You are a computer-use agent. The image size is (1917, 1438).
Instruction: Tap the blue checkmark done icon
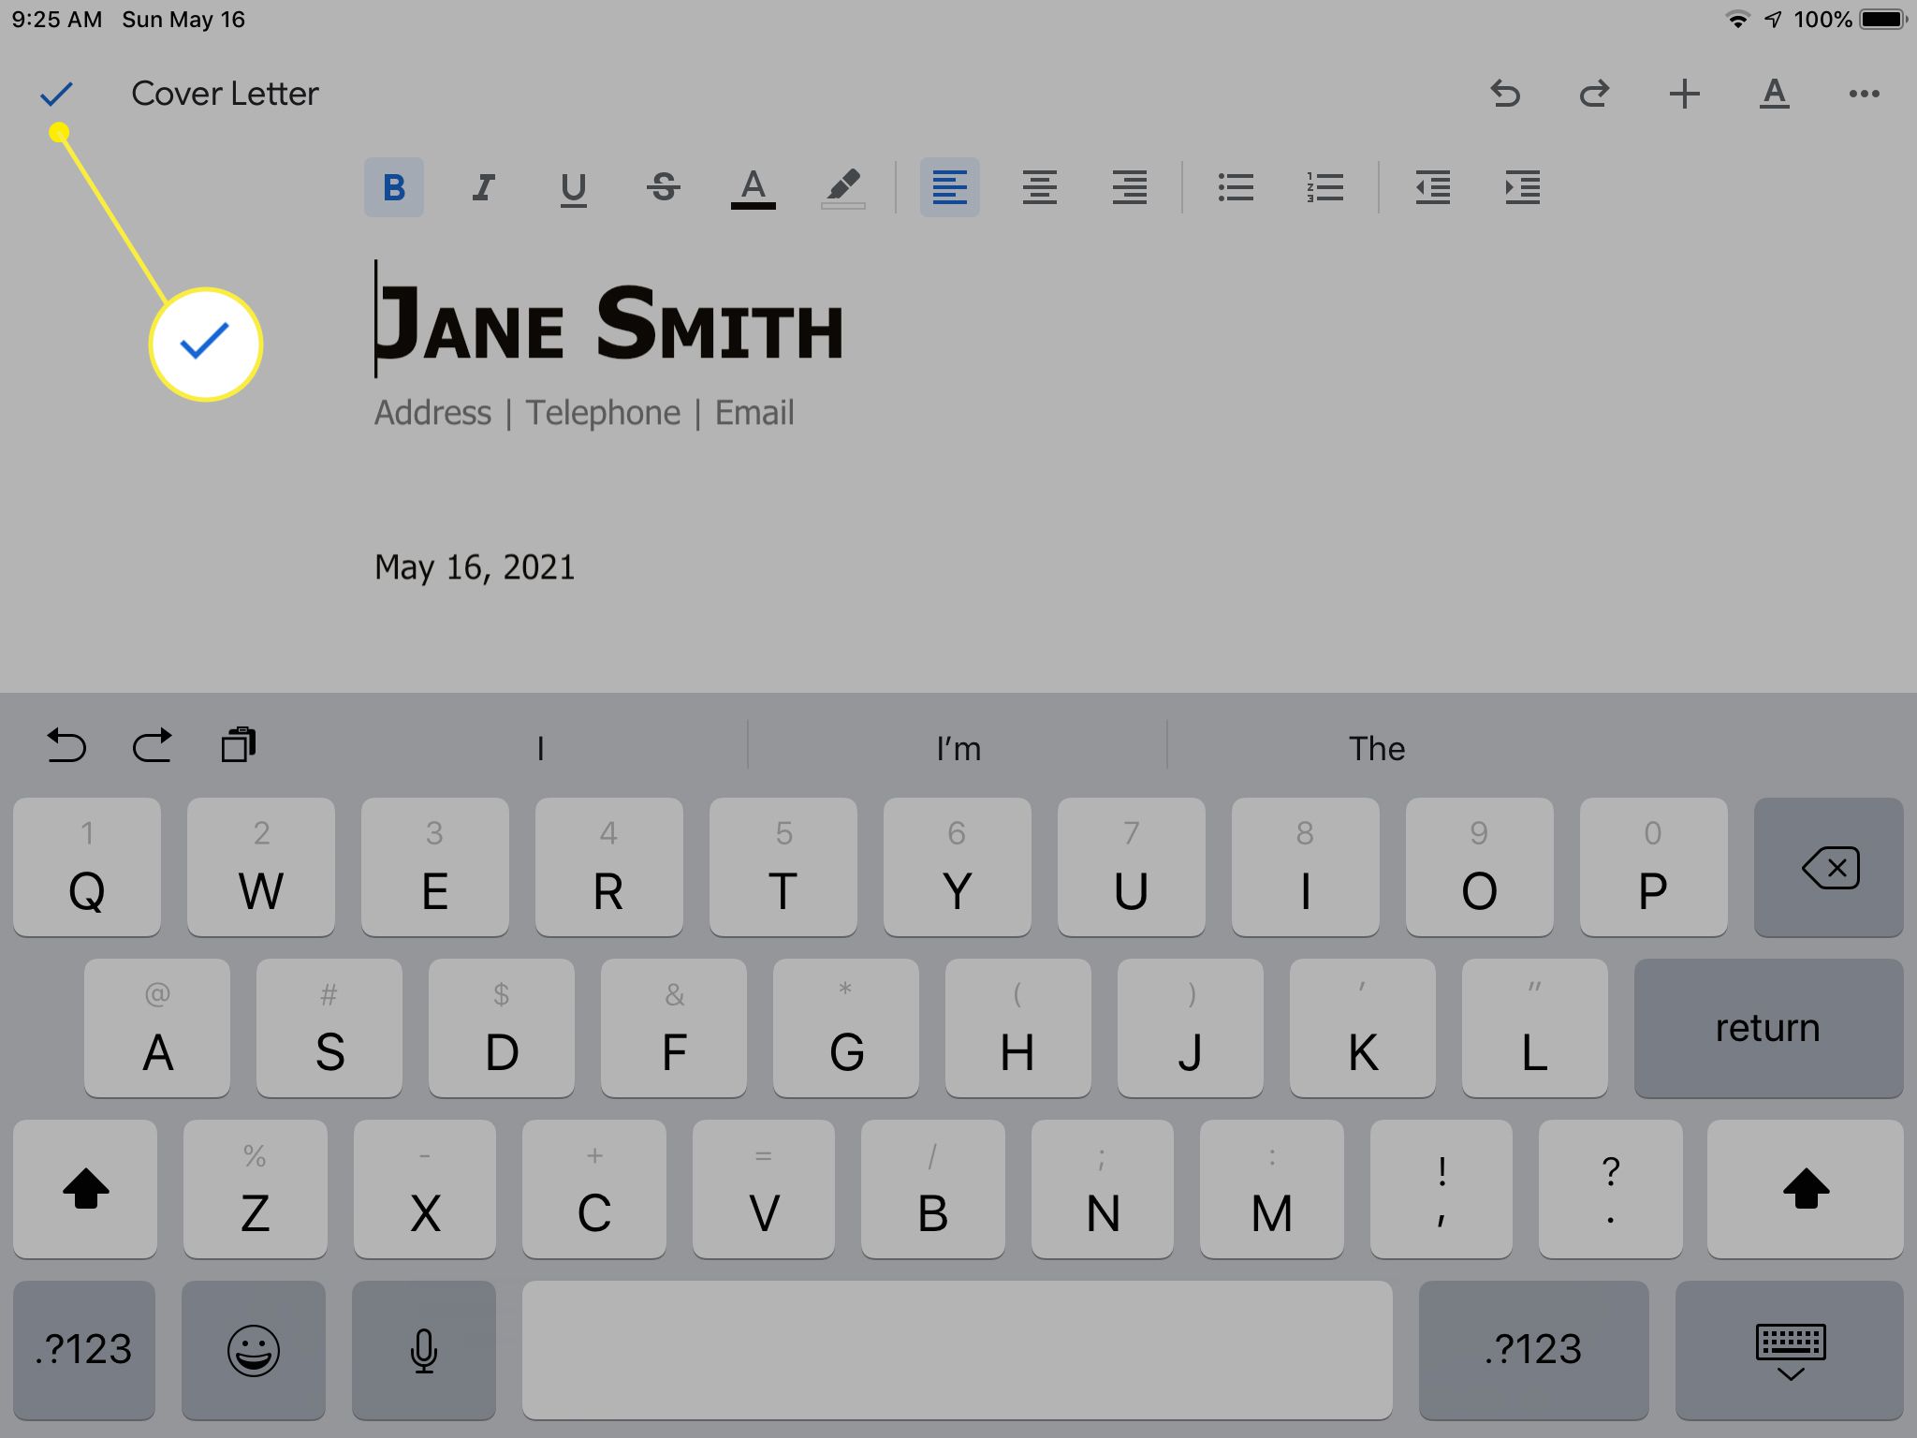pyautogui.click(x=56, y=94)
